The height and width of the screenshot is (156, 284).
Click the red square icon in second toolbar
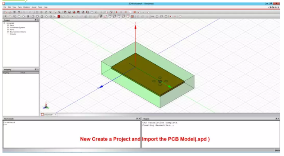[x=59, y=16]
